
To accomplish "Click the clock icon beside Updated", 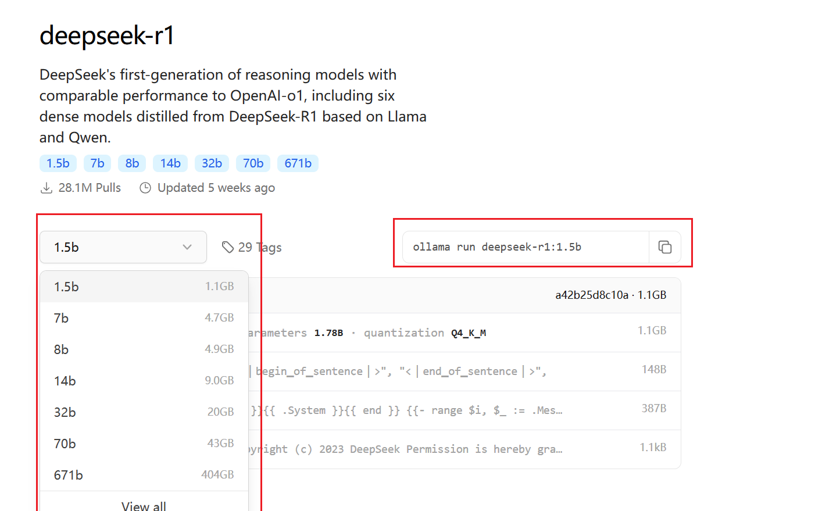I will click(x=145, y=188).
